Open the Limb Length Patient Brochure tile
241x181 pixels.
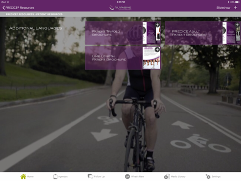(123, 58)
